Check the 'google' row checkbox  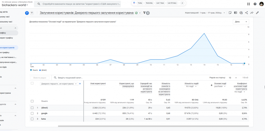32,113
